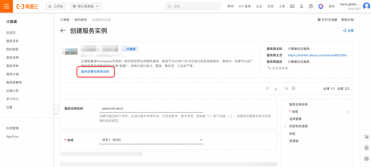The width and height of the screenshot is (371, 167).
Task: Open 帮助文档 link
Action: click(x=347, y=20)
